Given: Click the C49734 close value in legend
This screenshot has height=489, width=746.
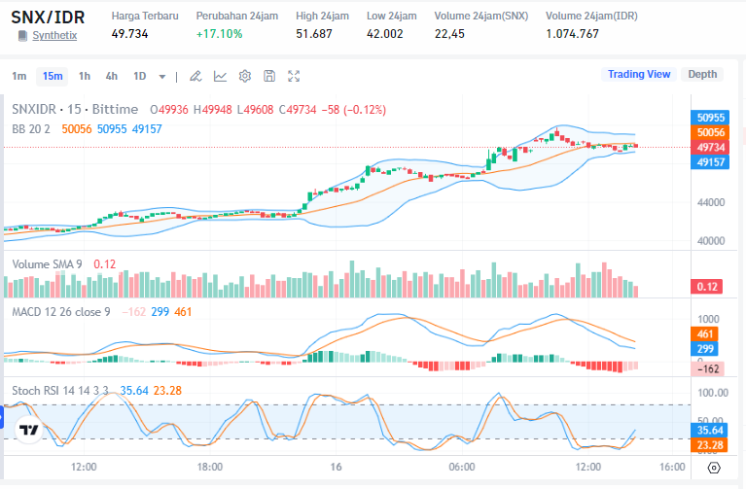Looking at the screenshot, I should point(298,110).
